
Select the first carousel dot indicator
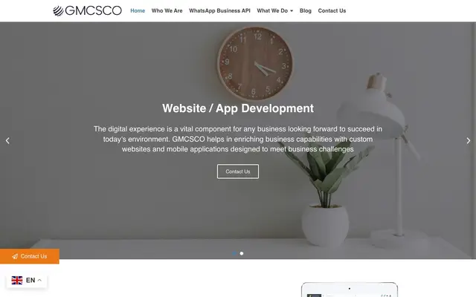pos(234,253)
